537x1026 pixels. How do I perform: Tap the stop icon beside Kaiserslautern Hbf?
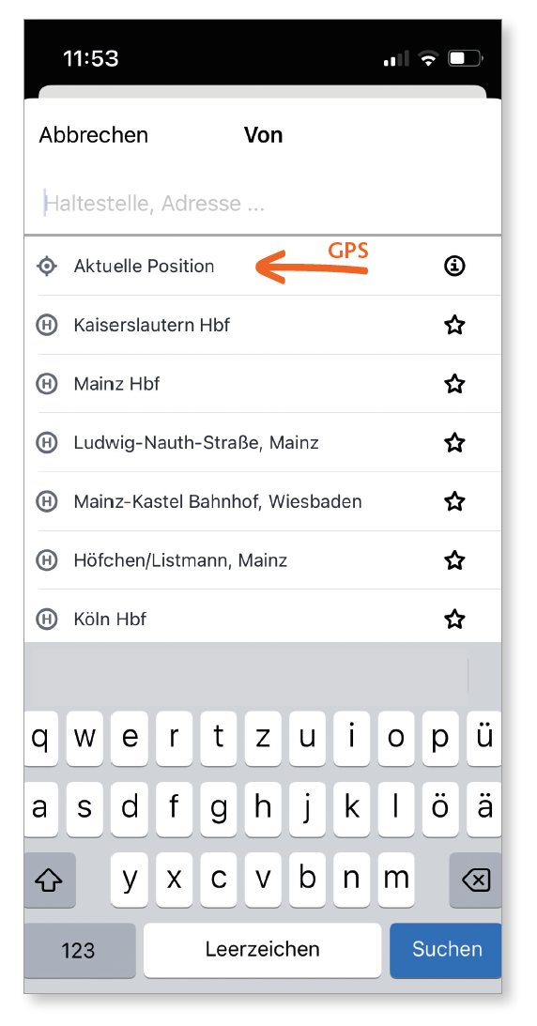46,325
